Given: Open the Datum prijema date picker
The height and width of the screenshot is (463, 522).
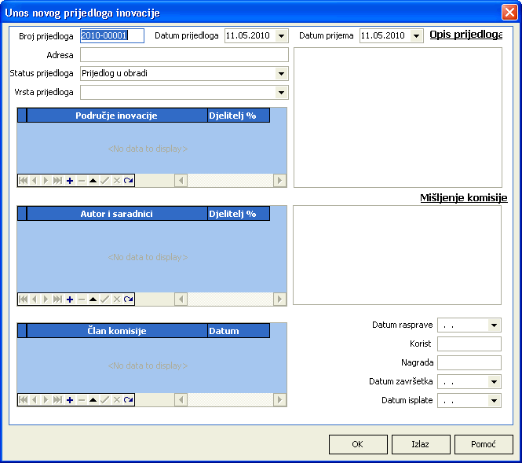Looking at the screenshot, I should tap(416, 36).
